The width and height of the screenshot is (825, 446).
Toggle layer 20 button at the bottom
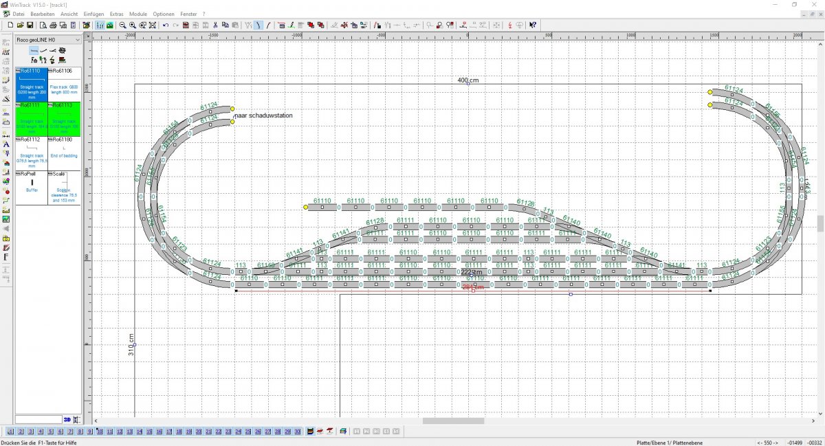click(x=199, y=432)
